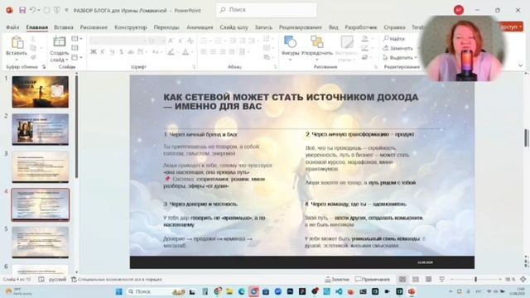Viewport: 530px width, 298px height.
Task: Click the Shape fill icon
Action: click(364, 39)
